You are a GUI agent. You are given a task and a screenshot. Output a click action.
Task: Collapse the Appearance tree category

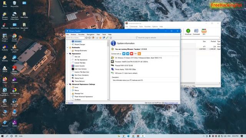(68, 54)
